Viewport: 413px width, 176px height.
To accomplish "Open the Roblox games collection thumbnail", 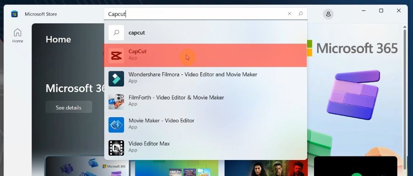I will pyautogui.click(x=177, y=168).
